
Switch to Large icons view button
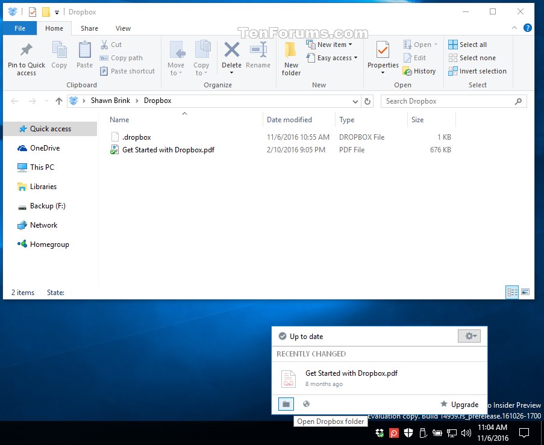pos(525,292)
